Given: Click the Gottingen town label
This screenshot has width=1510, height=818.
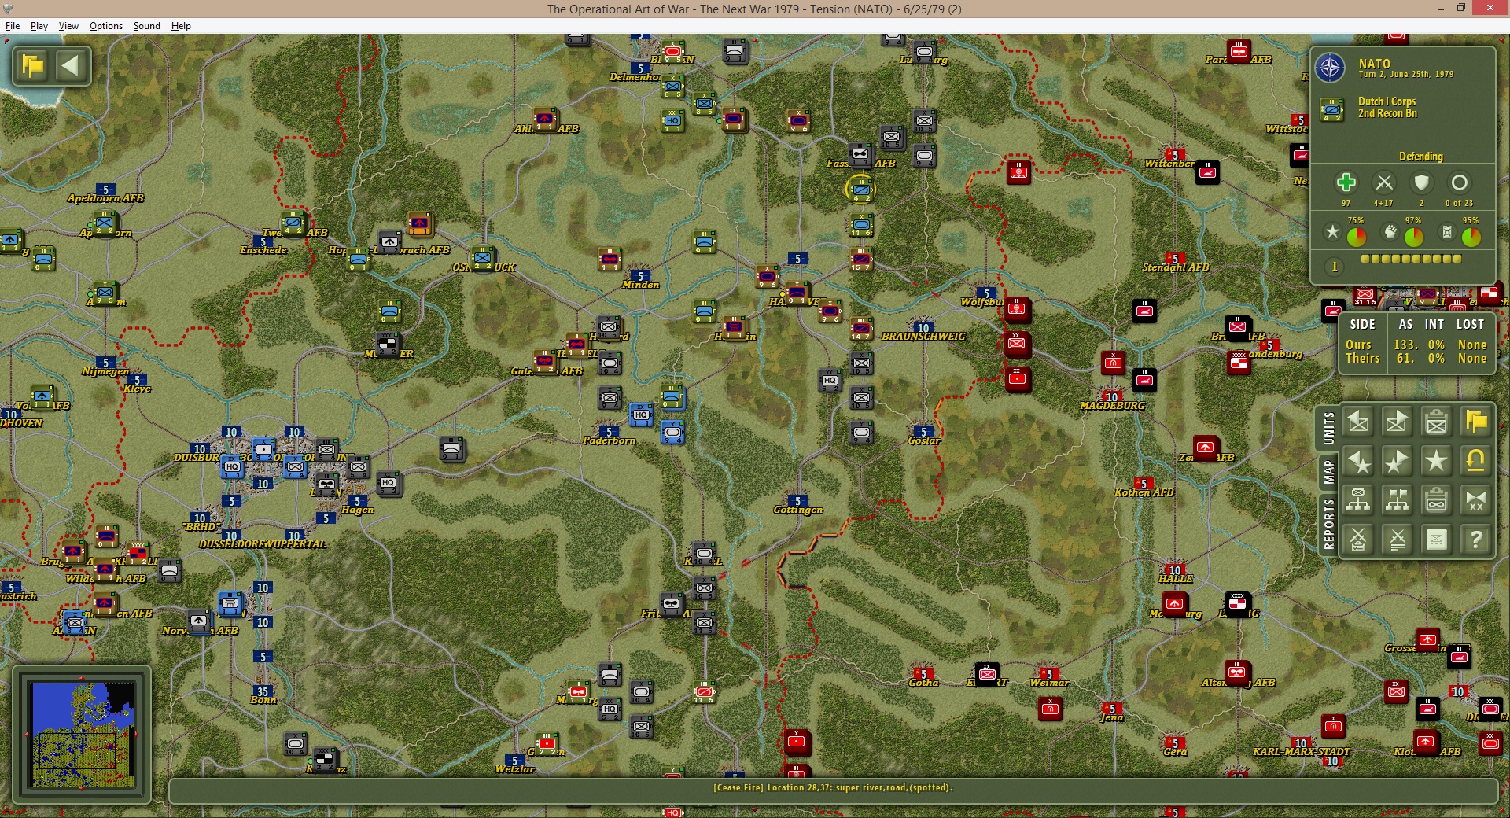Looking at the screenshot, I should pyautogui.click(x=797, y=510).
